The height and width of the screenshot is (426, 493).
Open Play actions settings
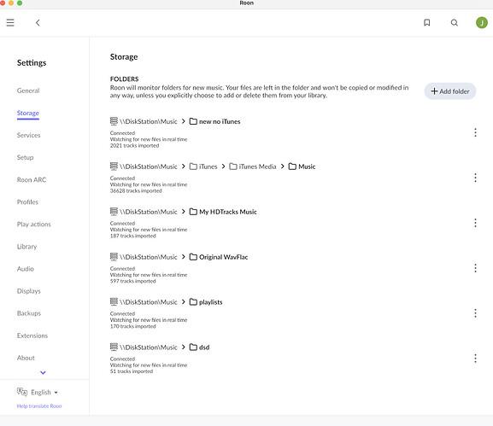[x=33, y=225]
